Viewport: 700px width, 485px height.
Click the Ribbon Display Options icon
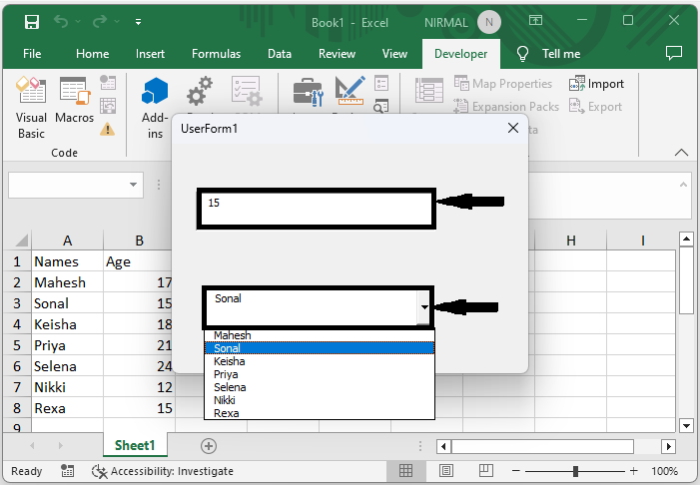pyautogui.click(x=535, y=20)
